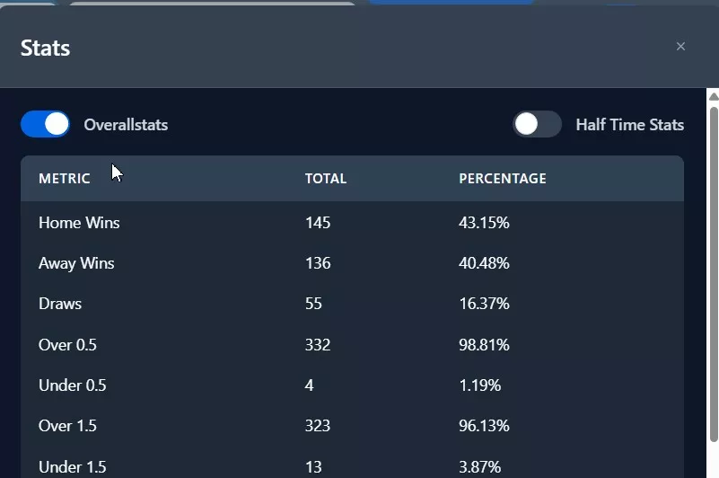Image resolution: width=719 pixels, height=478 pixels.
Task: Click the PERCENTAGE column header
Action: 503,179
